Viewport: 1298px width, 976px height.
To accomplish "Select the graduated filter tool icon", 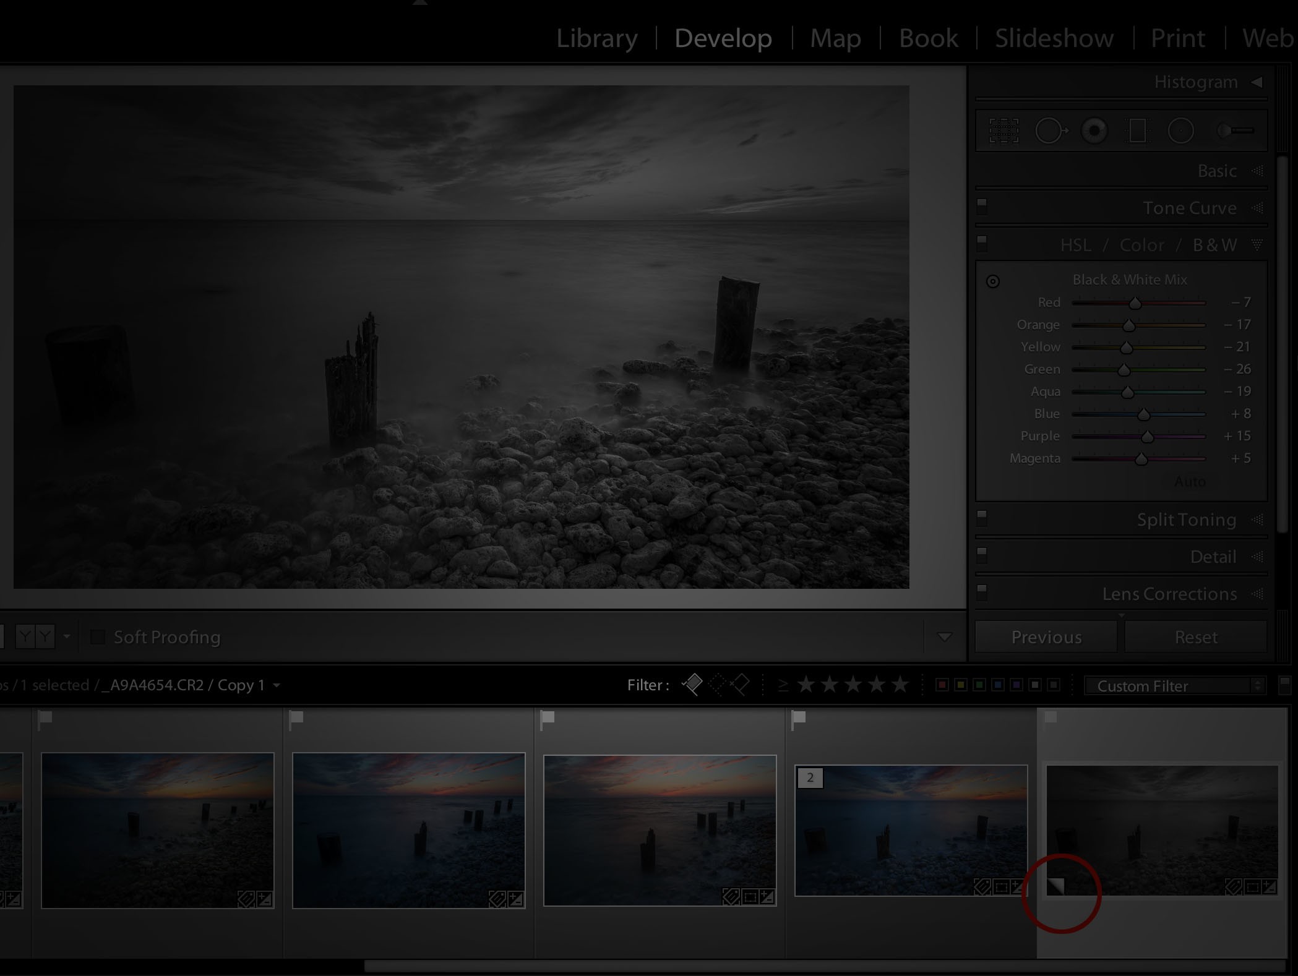I will [x=1136, y=131].
